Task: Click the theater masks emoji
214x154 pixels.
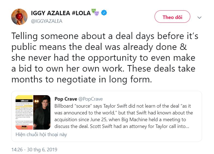Action: click(95, 12)
